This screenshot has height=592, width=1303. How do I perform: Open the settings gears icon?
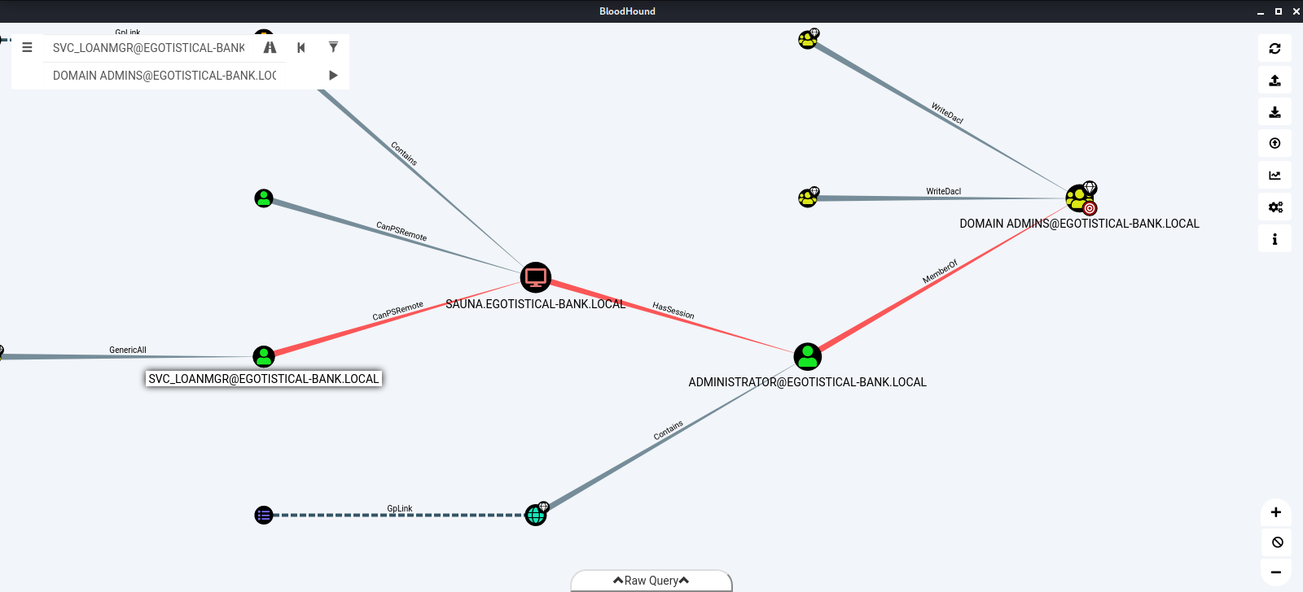point(1274,207)
